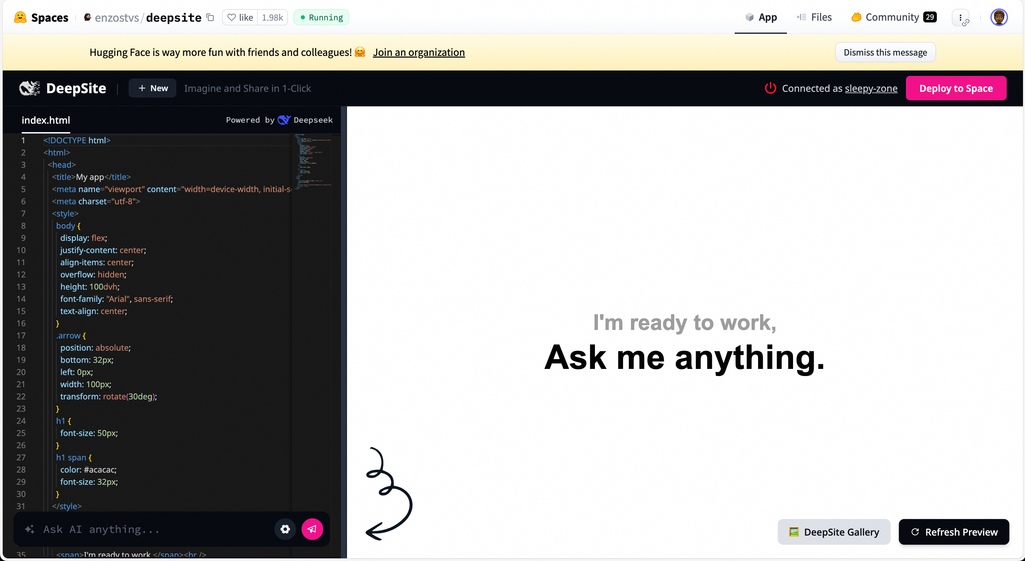Click Refresh Preview button

coord(954,532)
